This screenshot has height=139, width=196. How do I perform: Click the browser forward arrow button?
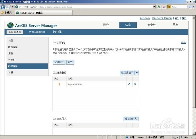(x=8, y=7)
